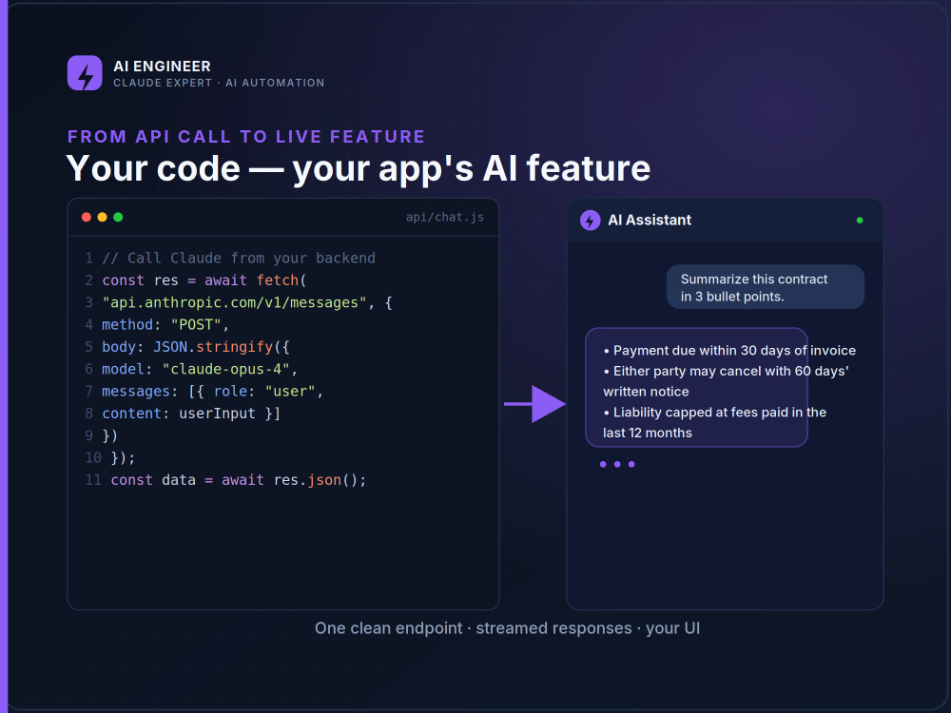Click the content: userInput code line
Viewport: 951px width, 713px height.
191,414
